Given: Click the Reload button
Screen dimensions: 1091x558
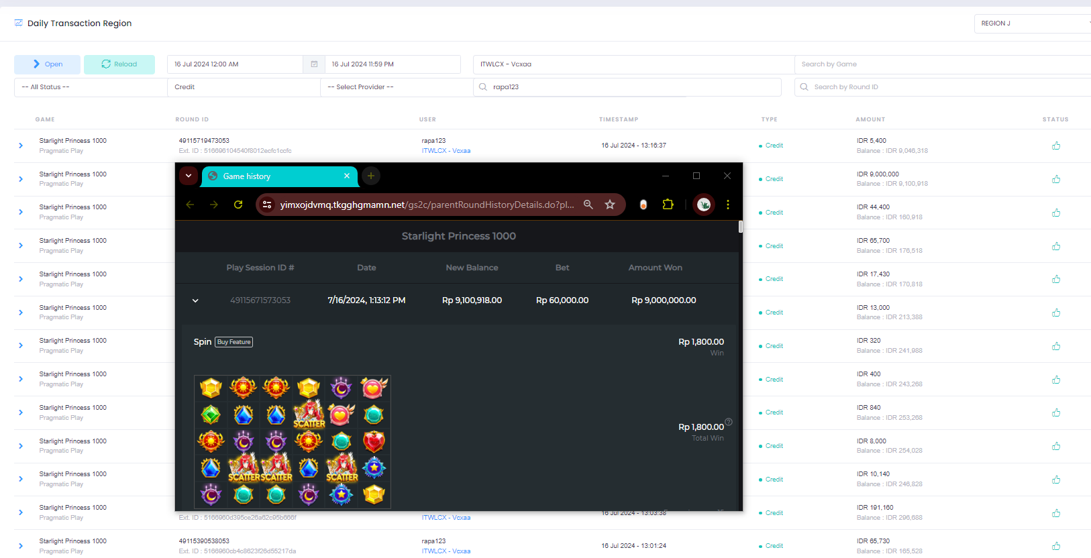Looking at the screenshot, I should tap(119, 64).
